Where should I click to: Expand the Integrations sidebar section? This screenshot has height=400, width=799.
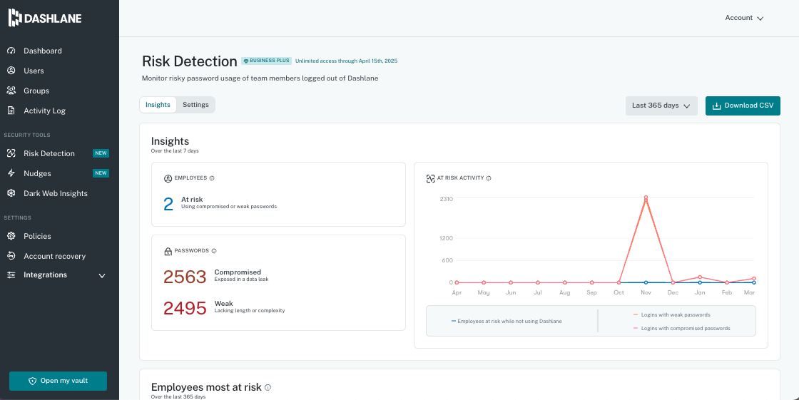(101, 275)
